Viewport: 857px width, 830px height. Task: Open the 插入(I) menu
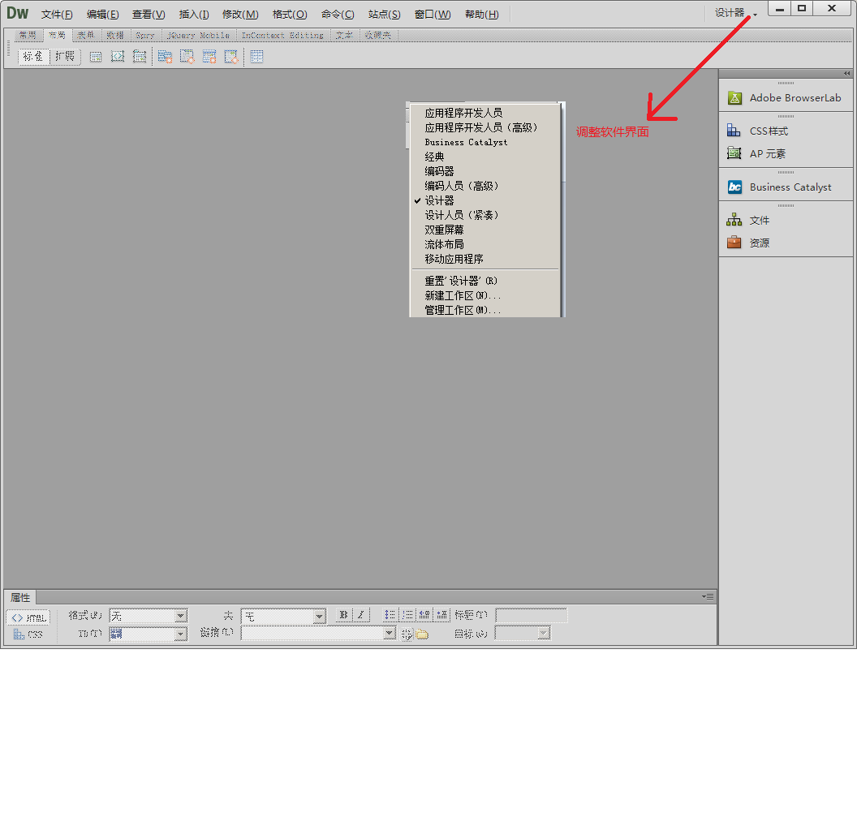(x=194, y=15)
